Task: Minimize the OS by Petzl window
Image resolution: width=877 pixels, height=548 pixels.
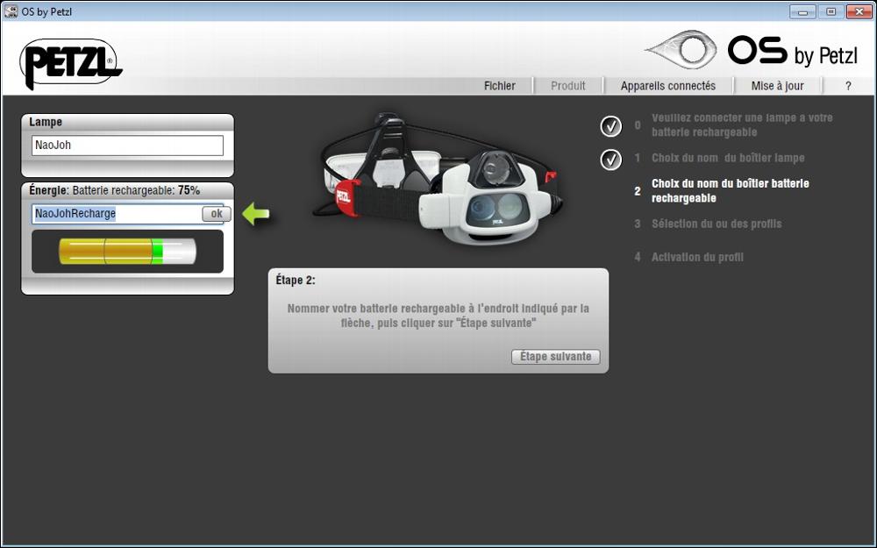Action: [x=802, y=11]
